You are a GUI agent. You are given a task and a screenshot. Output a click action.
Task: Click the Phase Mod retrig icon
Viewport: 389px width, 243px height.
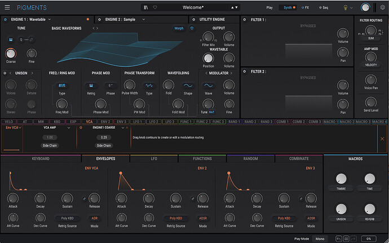tap(91, 85)
